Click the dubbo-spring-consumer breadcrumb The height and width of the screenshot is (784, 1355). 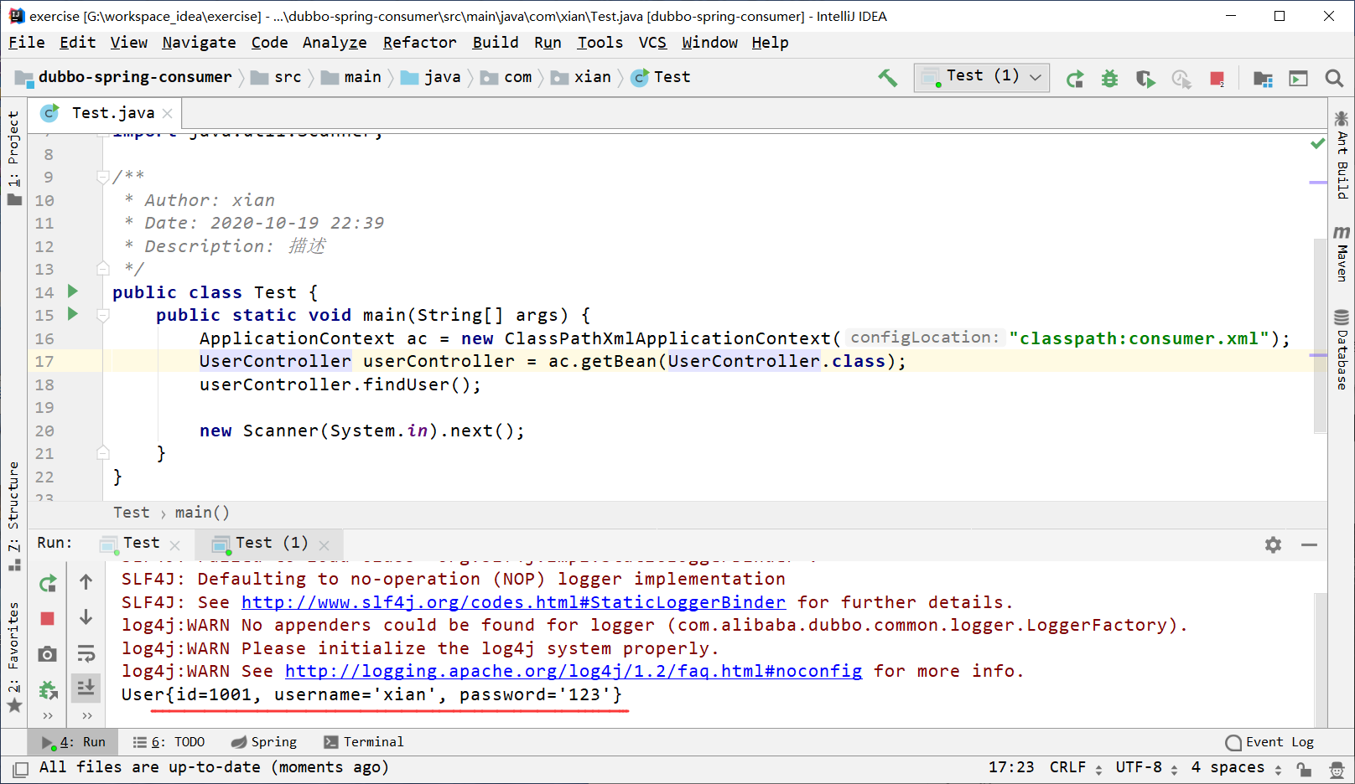point(123,77)
